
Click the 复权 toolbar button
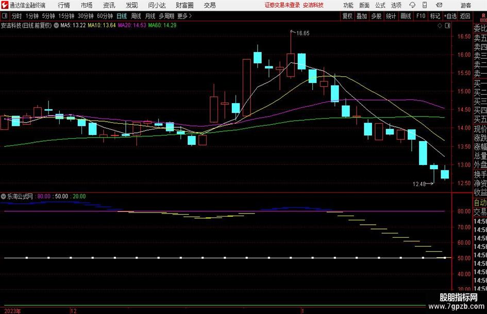coord(347,16)
